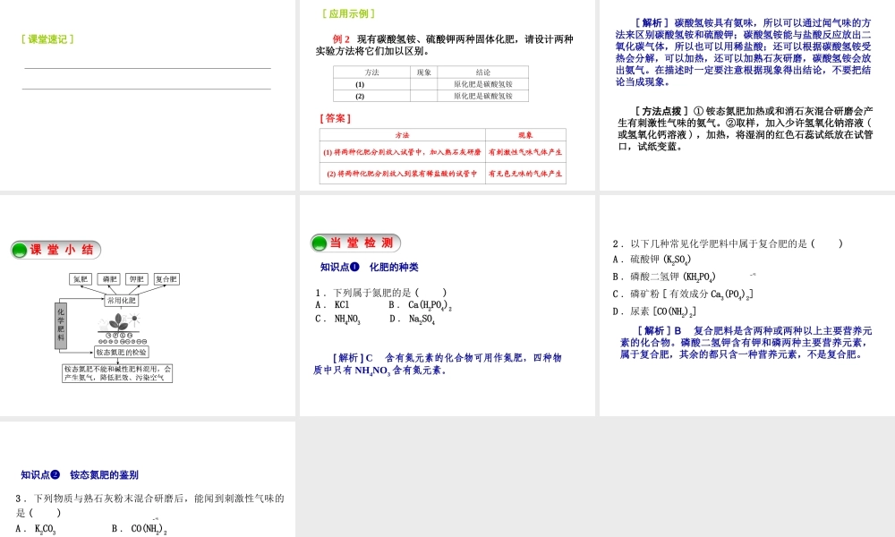Click the 氮肥 box in the diagram

[x=81, y=279]
